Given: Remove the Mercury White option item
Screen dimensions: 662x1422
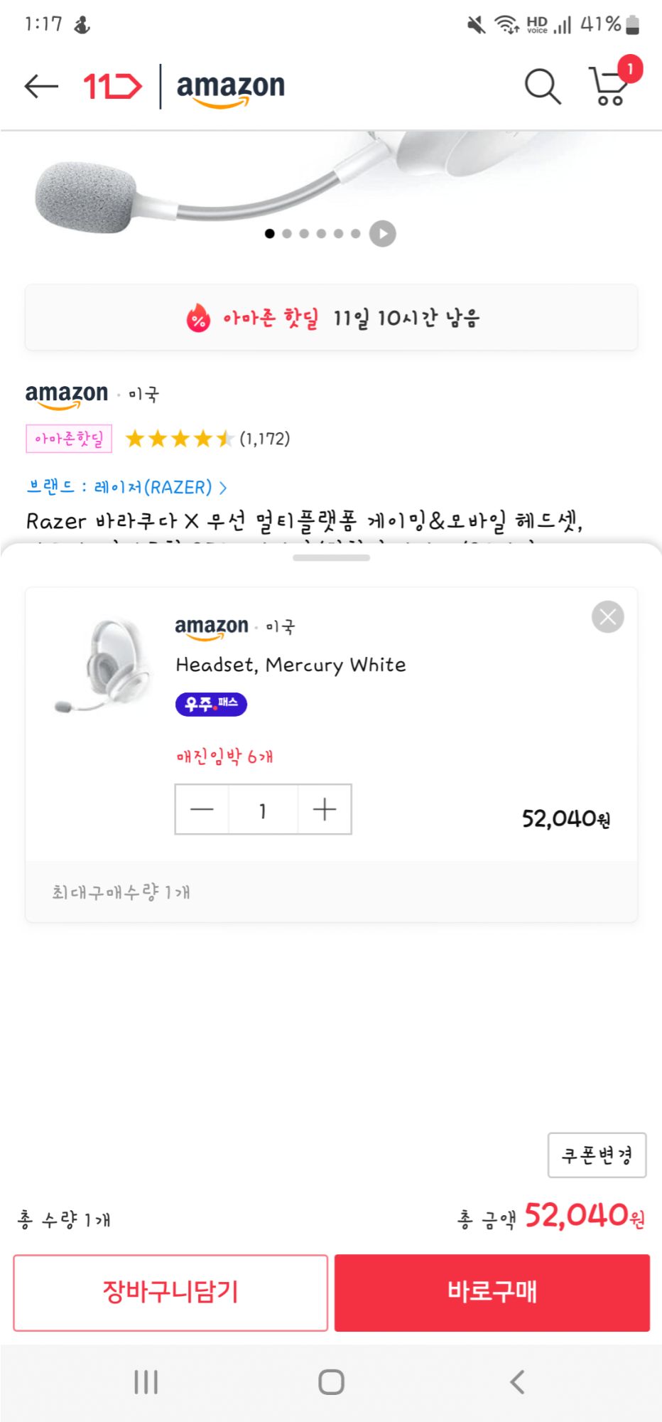Looking at the screenshot, I should [x=607, y=617].
